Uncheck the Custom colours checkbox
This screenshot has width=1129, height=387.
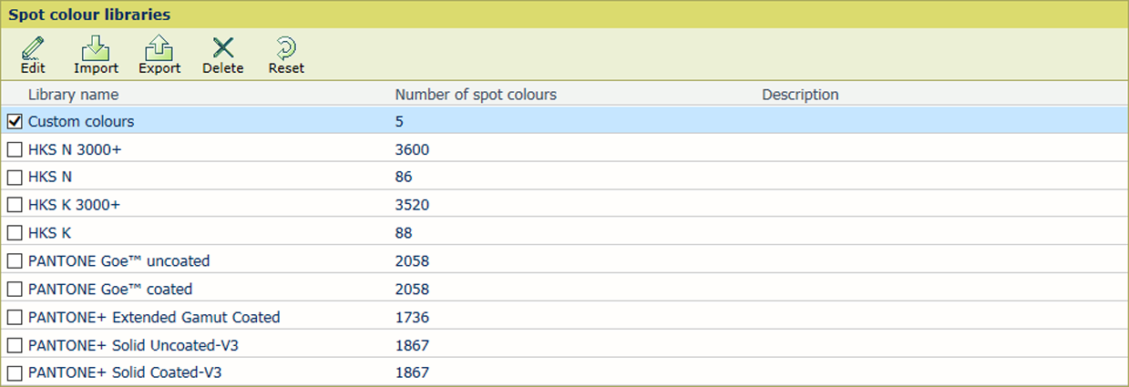coord(15,121)
